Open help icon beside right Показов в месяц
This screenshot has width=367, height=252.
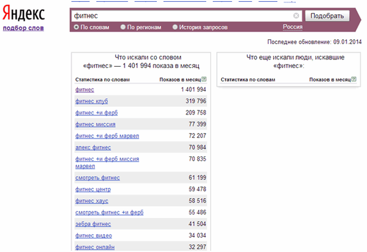[354, 79]
